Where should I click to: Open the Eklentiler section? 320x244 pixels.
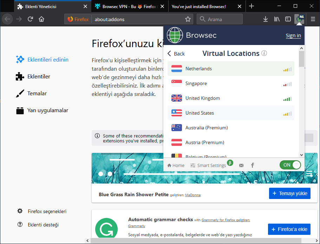[x=33, y=77]
